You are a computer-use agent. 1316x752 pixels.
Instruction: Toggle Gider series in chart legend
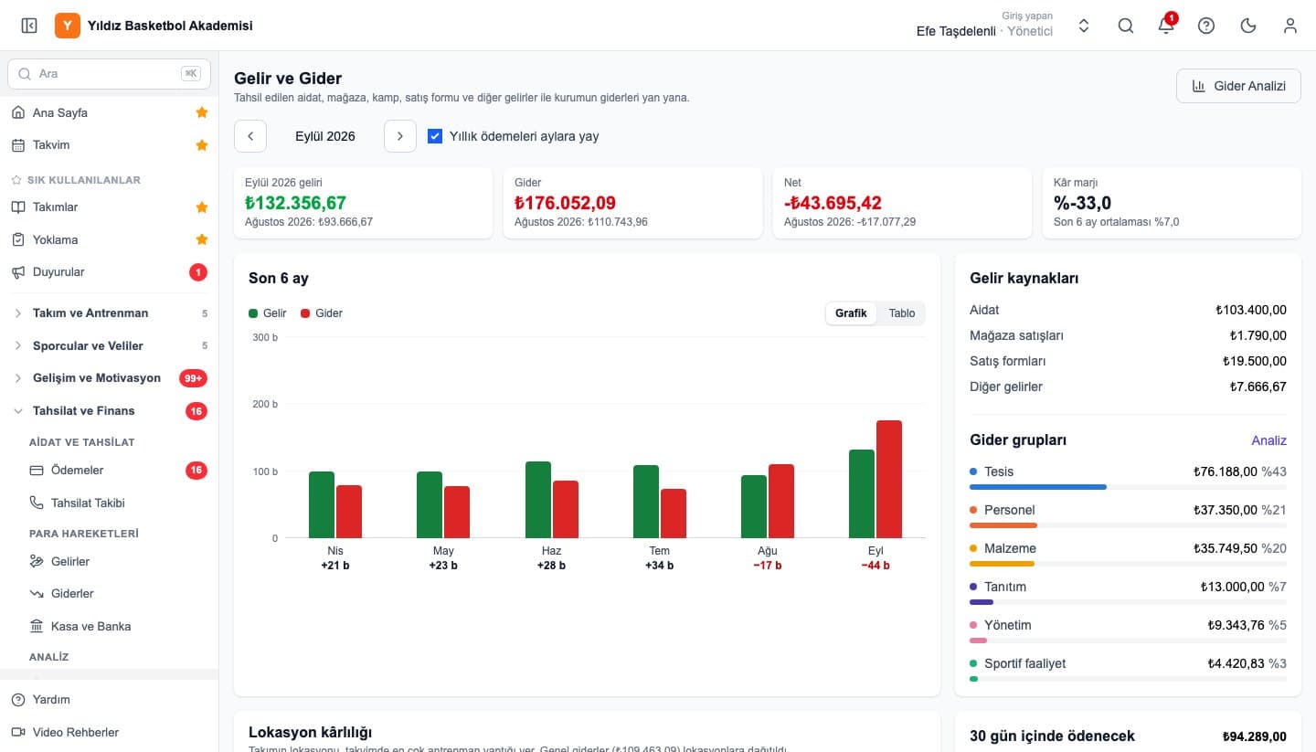[322, 313]
